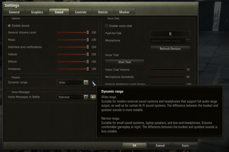Cancel the settings changes
This screenshot has width=229, height=152.
(160, 145)
